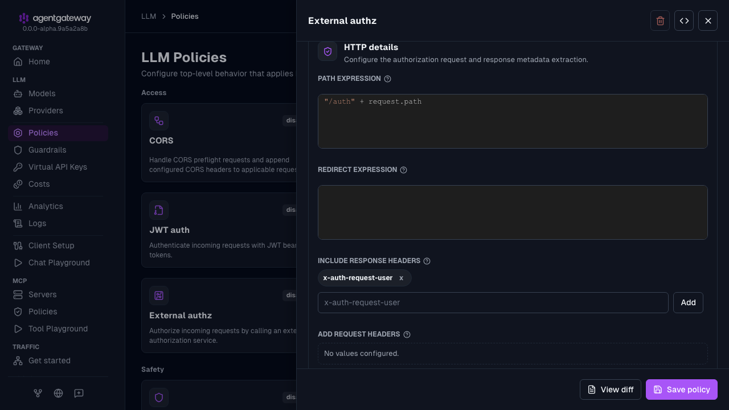This screenshot has width=729, height=410.
Task: Click the feedback message icon in sidebar footer
Action: click(79, 393)
